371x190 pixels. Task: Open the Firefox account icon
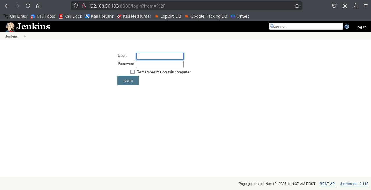[345, 6]
